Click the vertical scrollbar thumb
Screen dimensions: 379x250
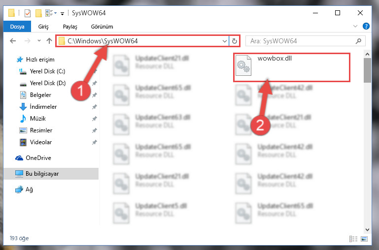coord(367,70)
